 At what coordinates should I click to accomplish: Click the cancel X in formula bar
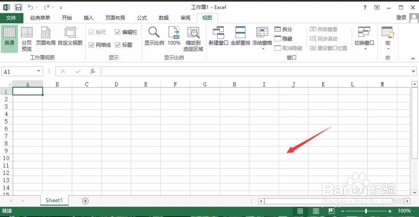click(x=63, y=71)
